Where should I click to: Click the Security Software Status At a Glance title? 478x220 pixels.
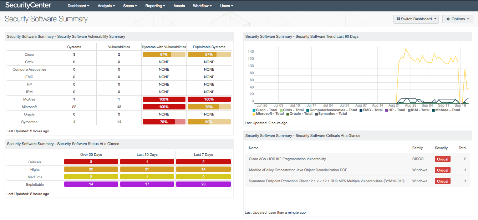(63, 144)
